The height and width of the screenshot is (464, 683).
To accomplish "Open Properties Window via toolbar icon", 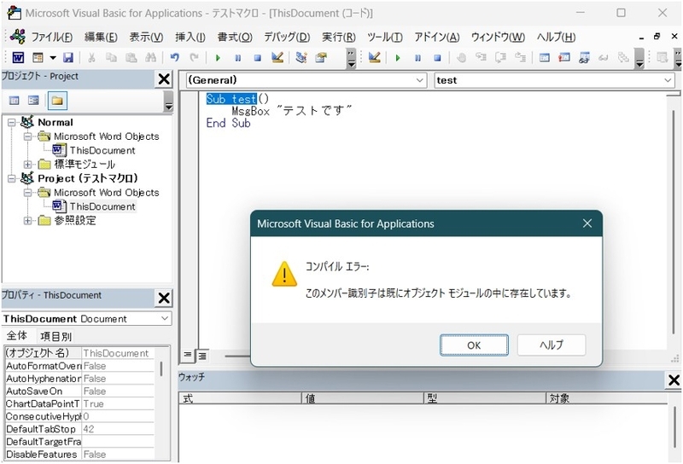I will [x=321, y=57].
